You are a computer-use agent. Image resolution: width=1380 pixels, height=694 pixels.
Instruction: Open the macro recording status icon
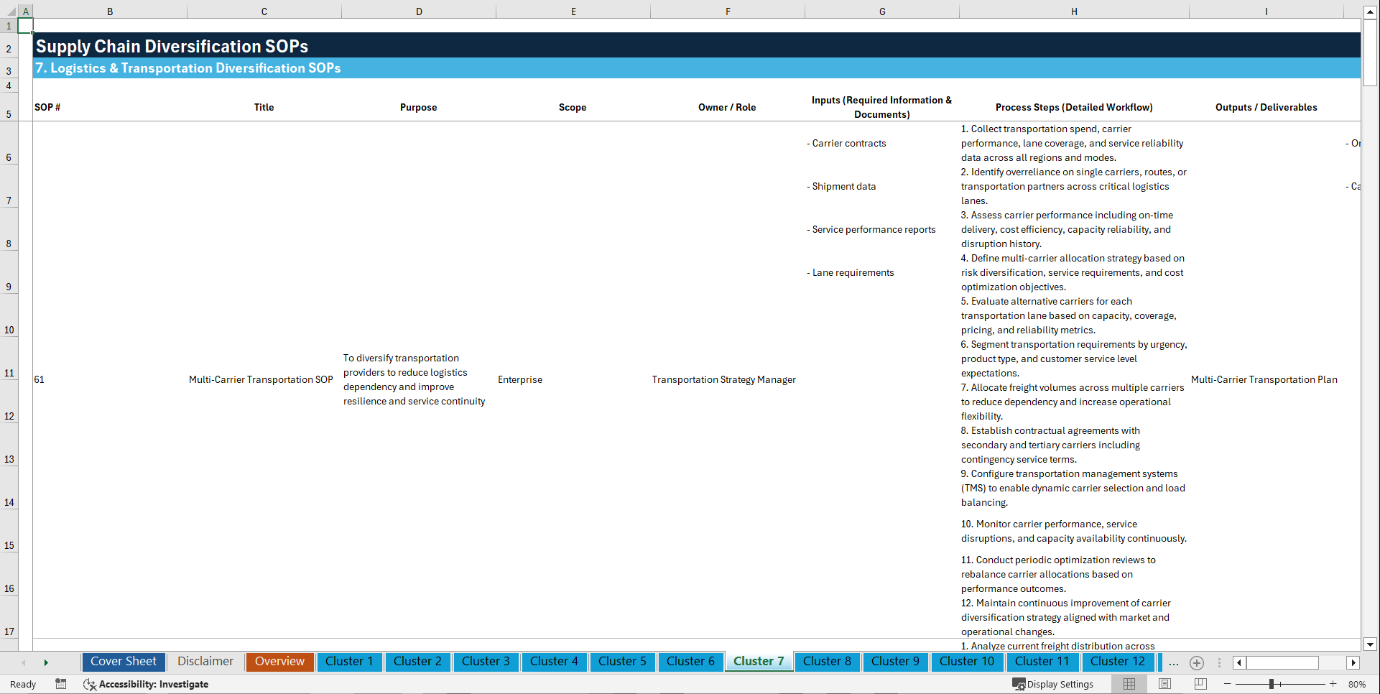[x=61, y=684]
